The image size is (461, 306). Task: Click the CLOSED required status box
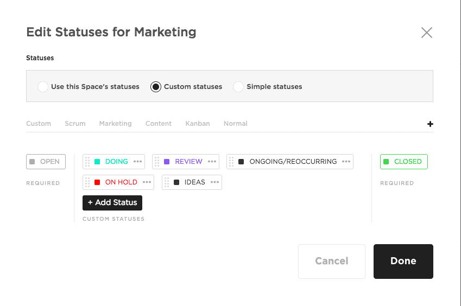(403, 162)
